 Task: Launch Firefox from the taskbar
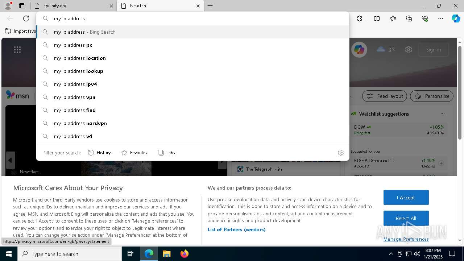pos(184,254)
